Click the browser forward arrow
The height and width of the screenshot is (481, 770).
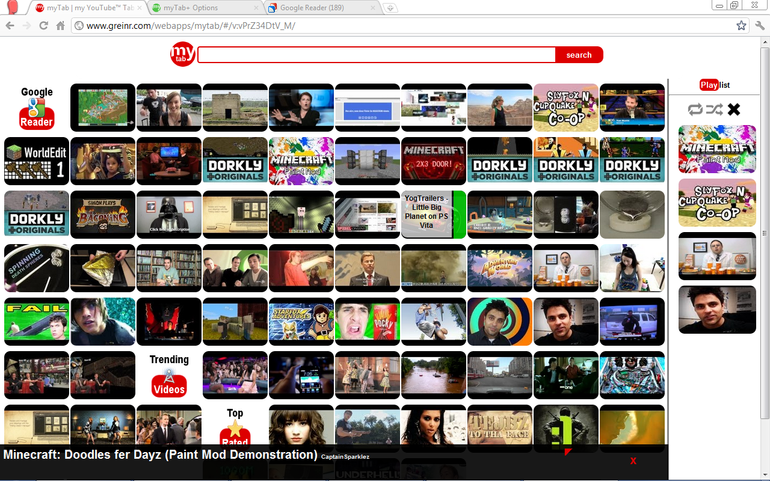pos(26,26)
